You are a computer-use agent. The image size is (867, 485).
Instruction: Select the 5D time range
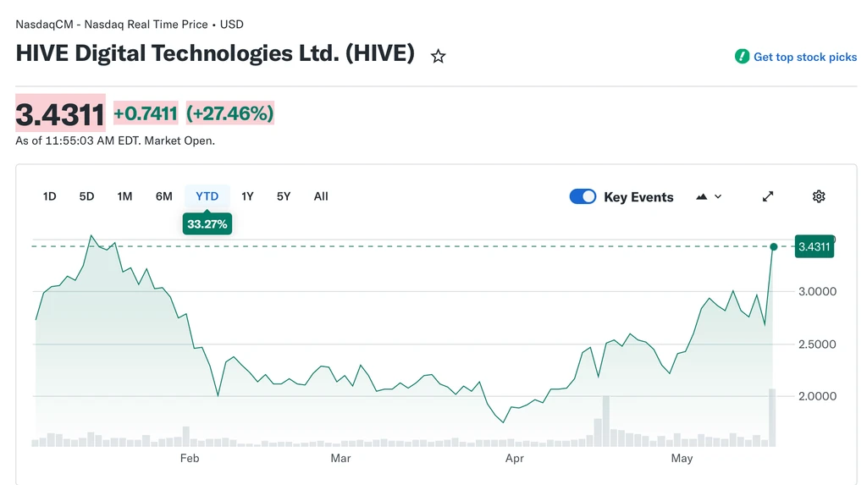click(87, 196)
